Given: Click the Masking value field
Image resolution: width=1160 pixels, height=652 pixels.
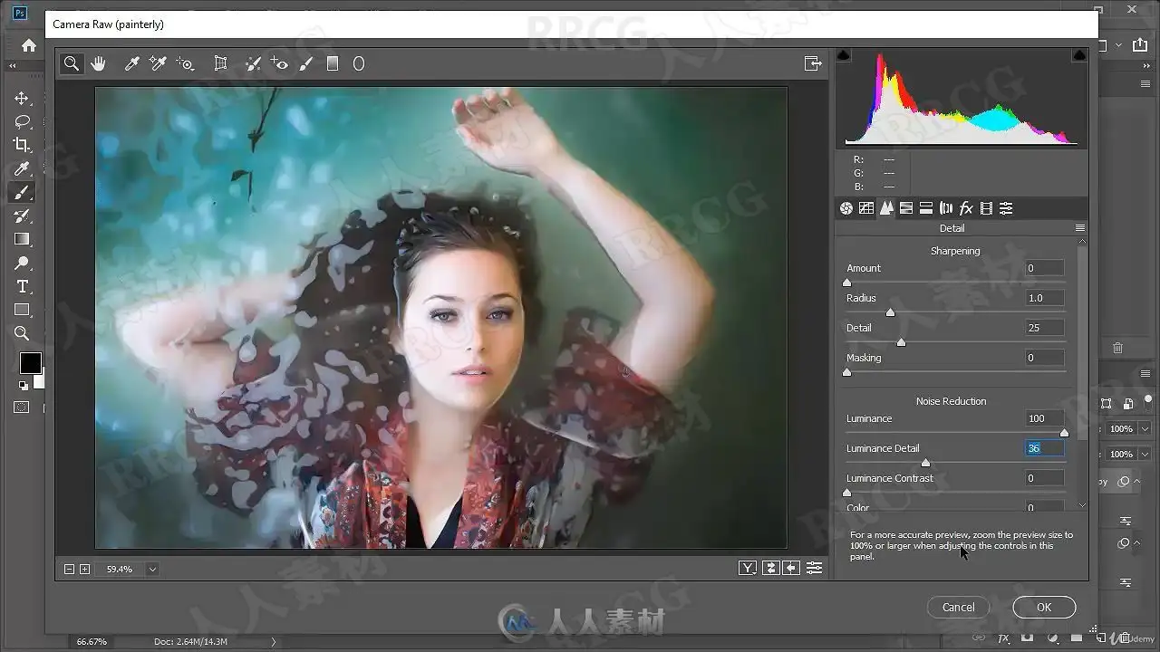Looking at the screenshot, I should 1045,358.
